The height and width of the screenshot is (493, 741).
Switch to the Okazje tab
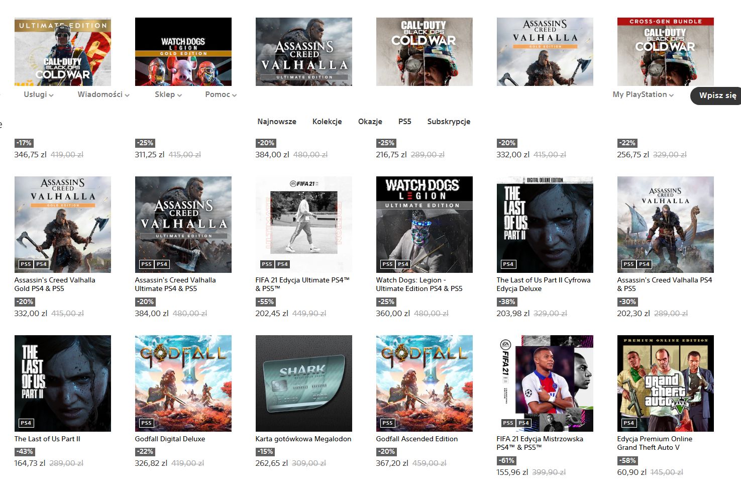[370, 122]
